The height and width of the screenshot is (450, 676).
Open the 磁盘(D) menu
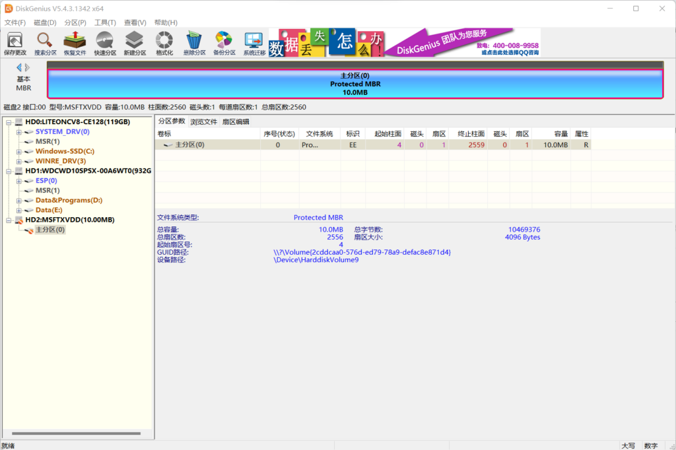(45, 22)
